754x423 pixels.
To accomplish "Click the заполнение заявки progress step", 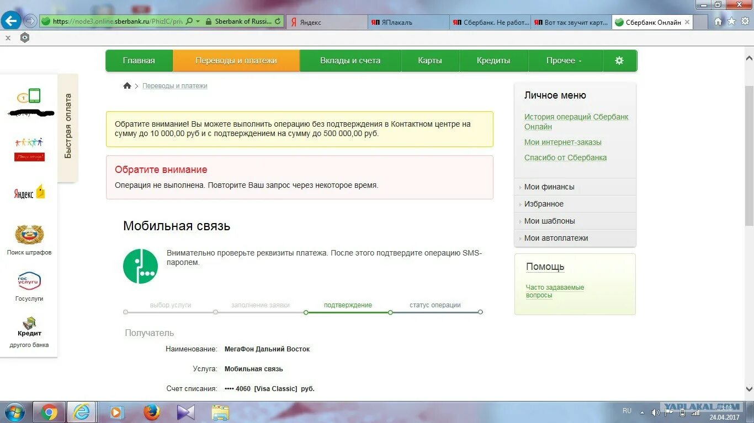I will coord(261,305).
